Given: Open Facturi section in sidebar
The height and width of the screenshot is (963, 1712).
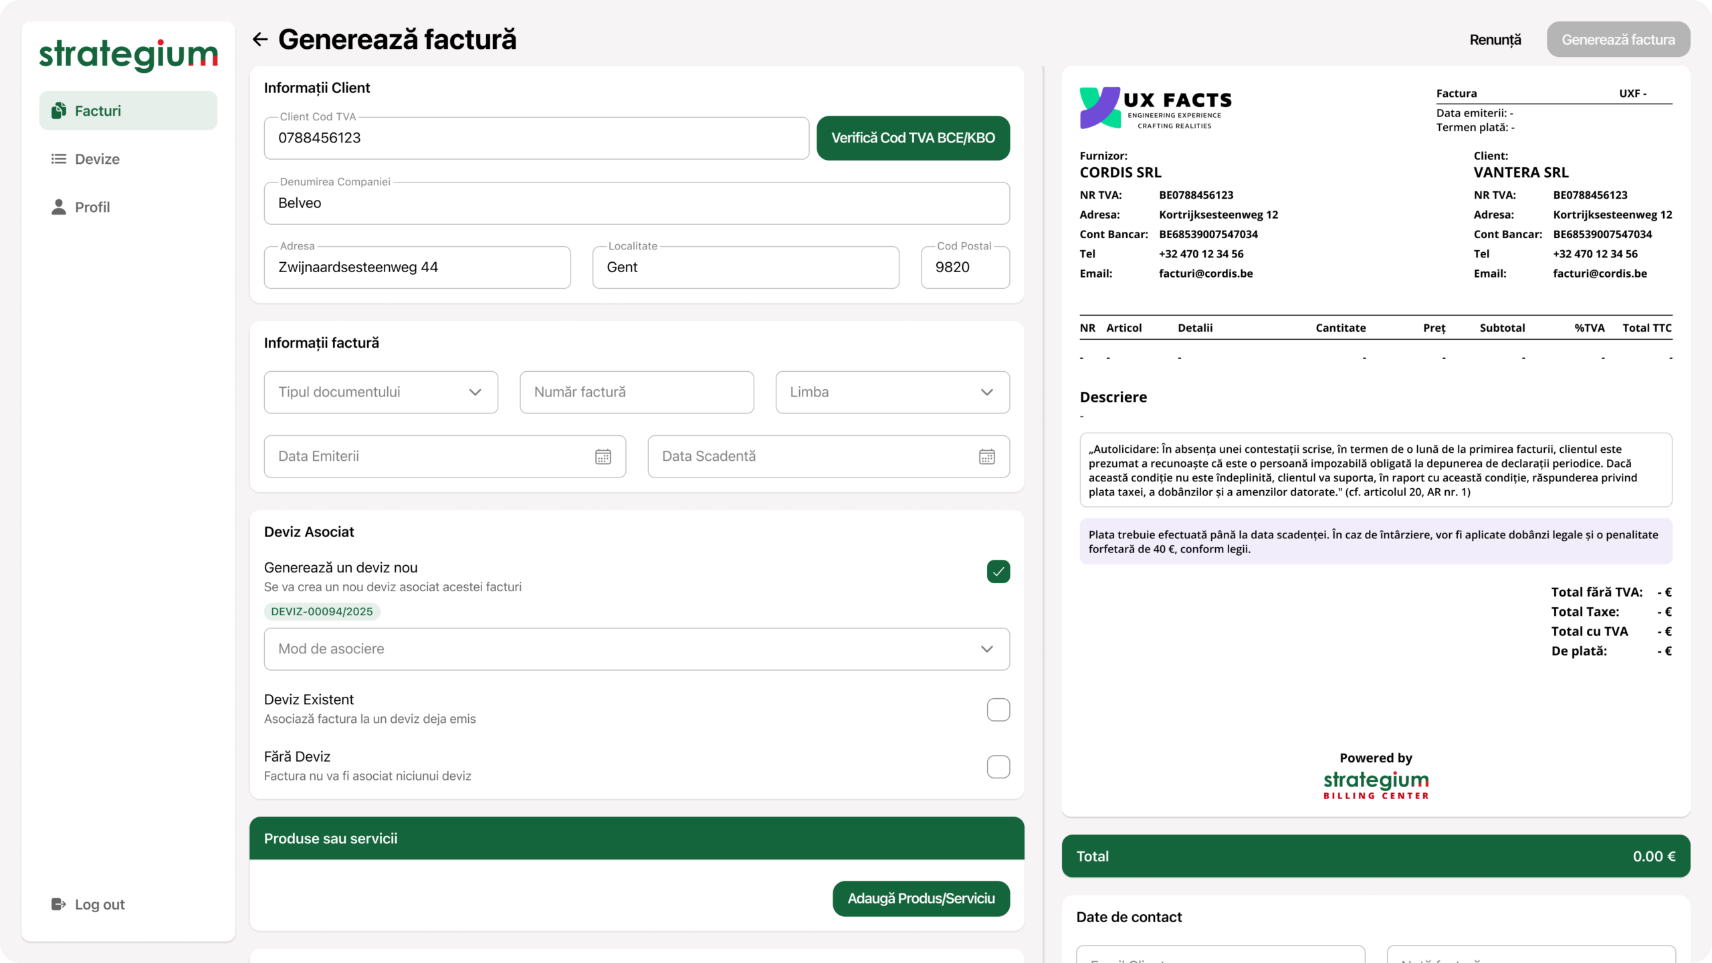Looking at the screenshot, I should [x=128, y=110].
